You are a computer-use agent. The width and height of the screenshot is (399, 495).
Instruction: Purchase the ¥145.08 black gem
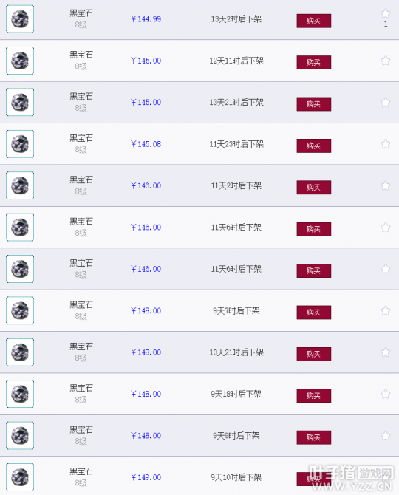click(314, 146)
